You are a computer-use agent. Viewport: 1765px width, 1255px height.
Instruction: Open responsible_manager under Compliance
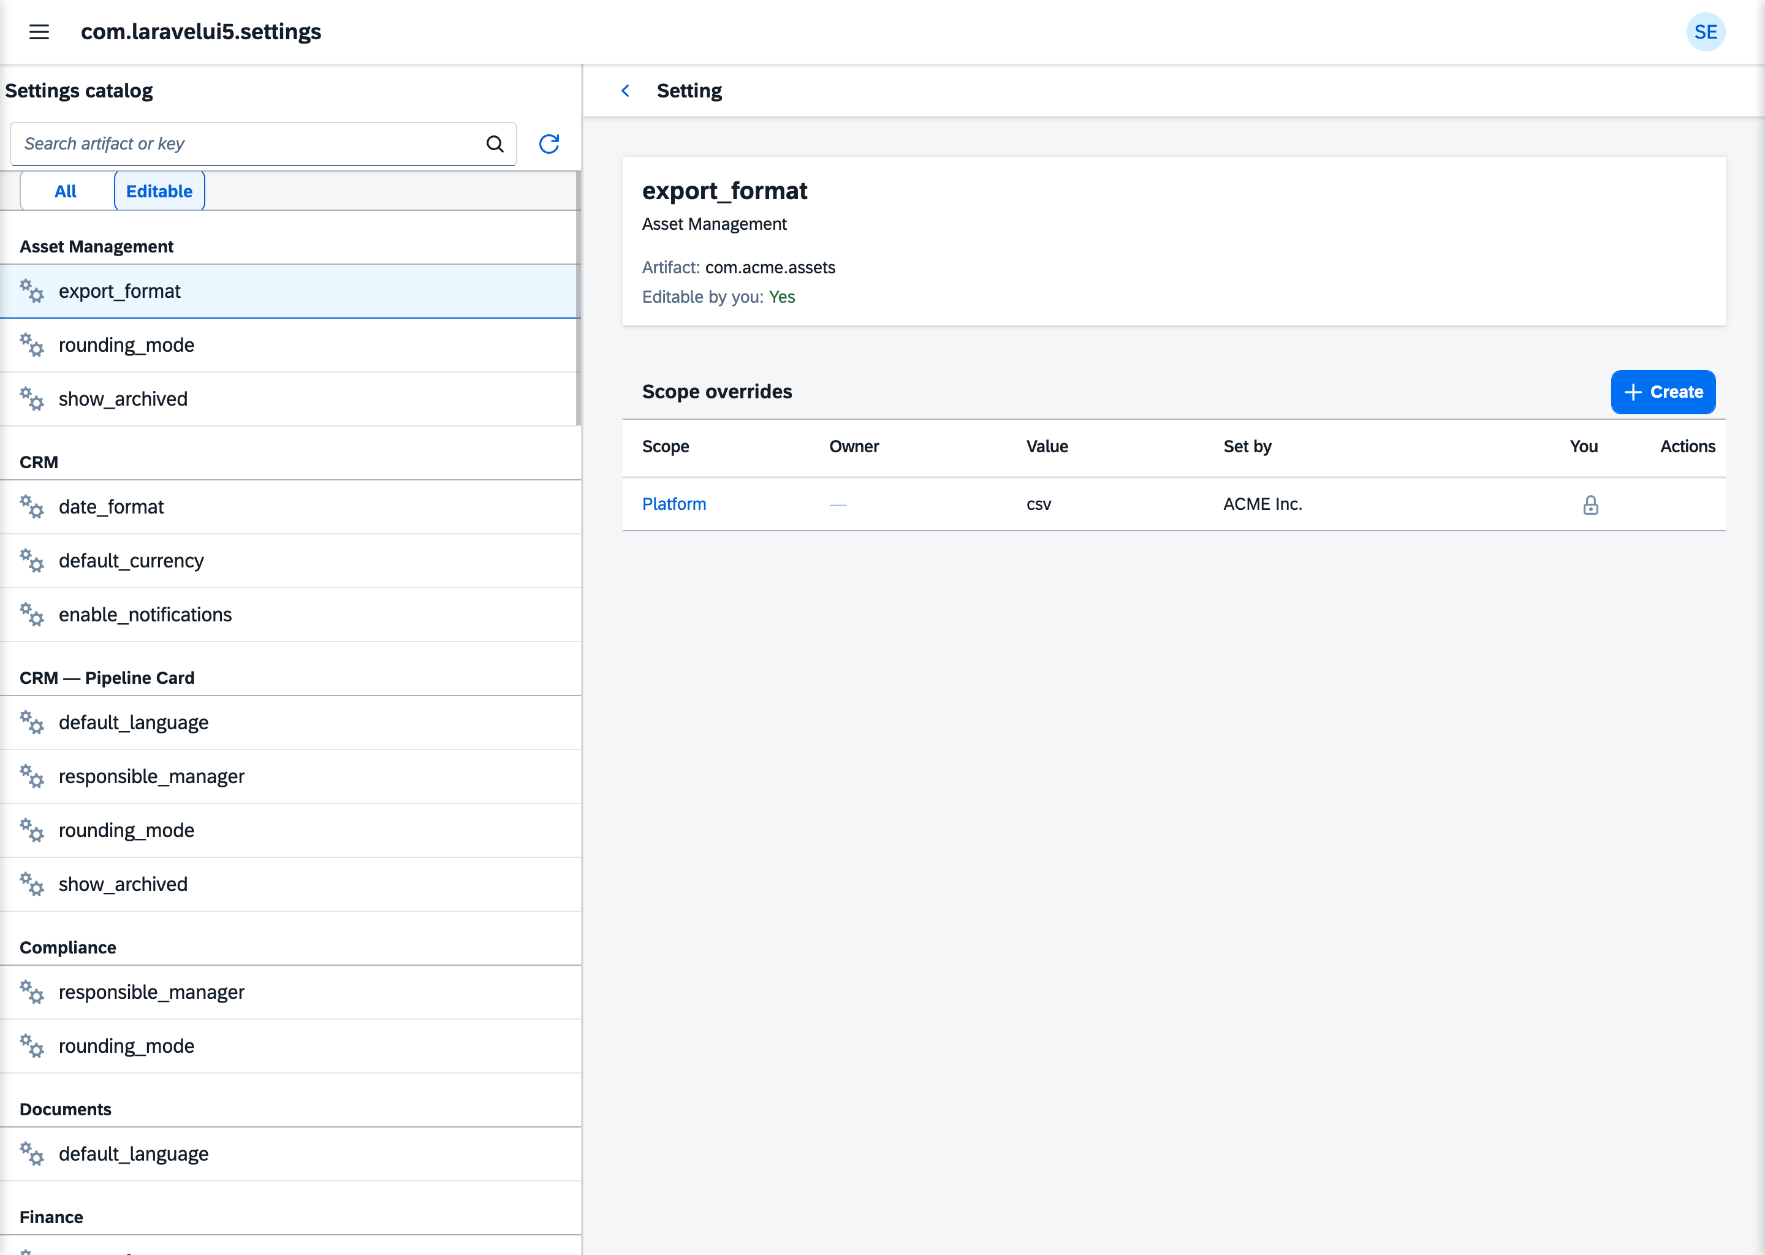pyautogui.click(x=290, y=992)
